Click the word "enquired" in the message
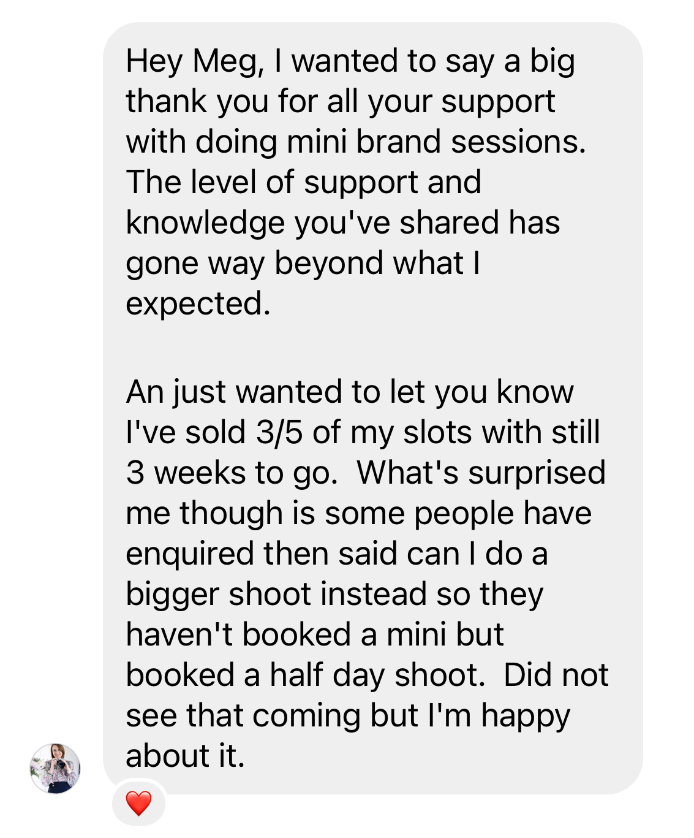 [190, 554]
